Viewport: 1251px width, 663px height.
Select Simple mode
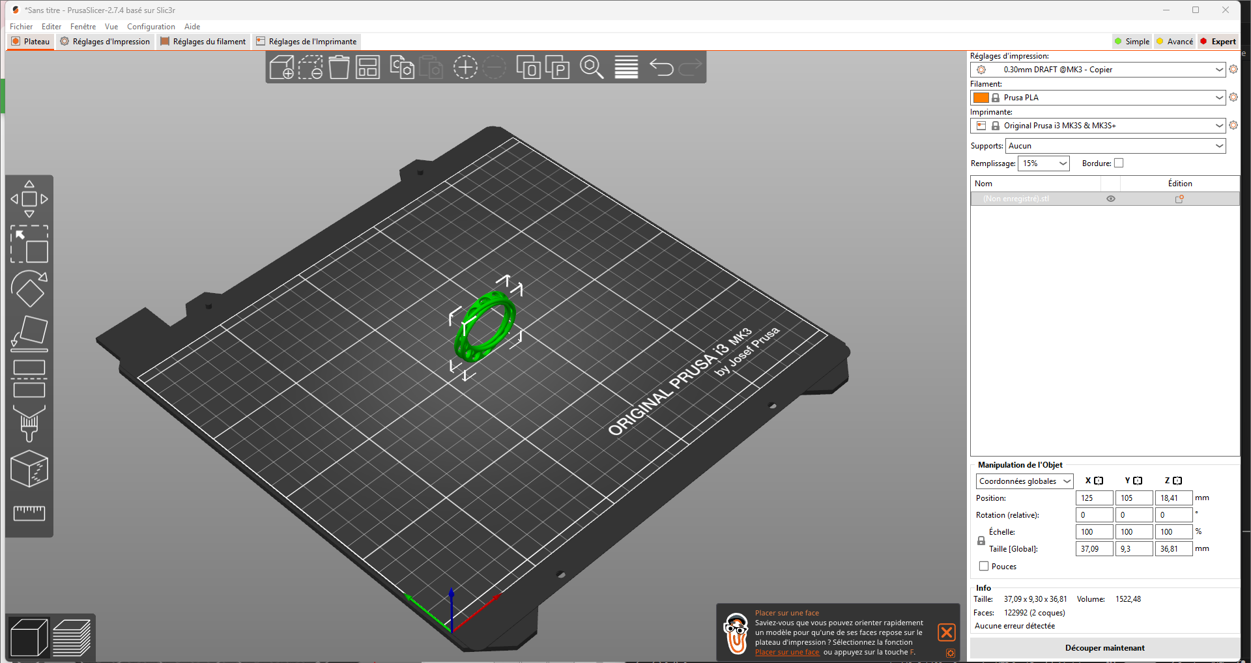[x=1132, y=41]
